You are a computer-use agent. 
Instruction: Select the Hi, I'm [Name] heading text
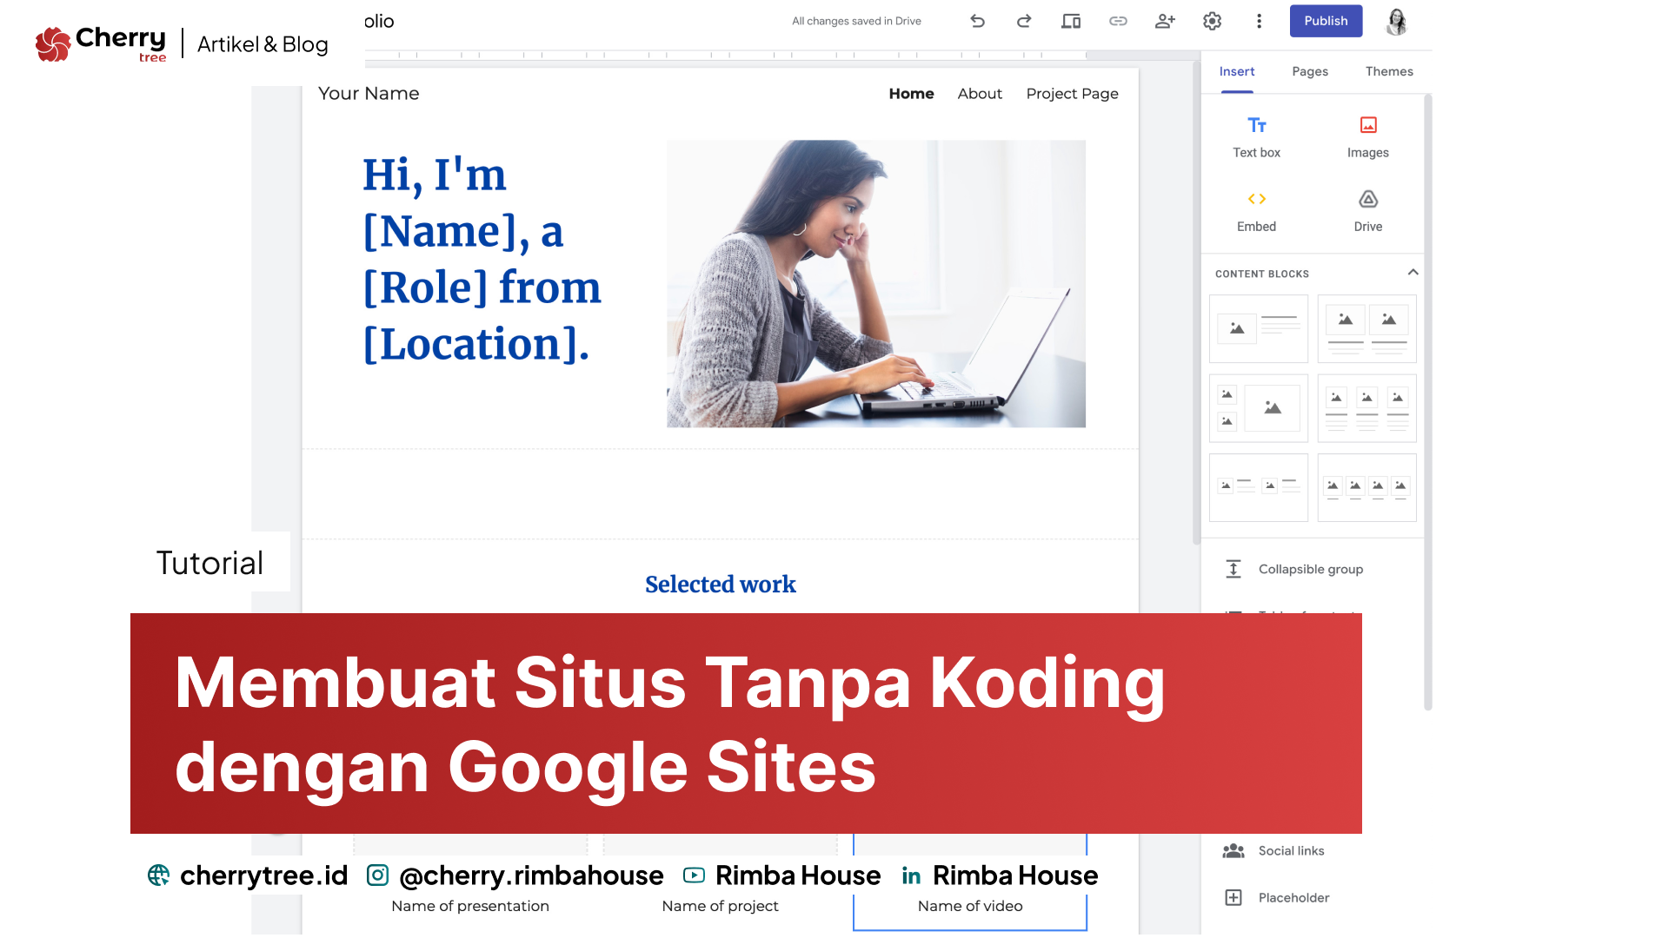[x=482, y=259]
